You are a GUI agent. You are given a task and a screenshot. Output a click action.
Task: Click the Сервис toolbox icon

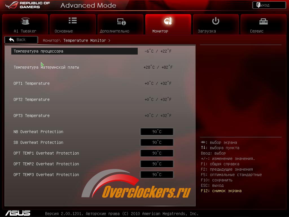click(x=263, y=21)
